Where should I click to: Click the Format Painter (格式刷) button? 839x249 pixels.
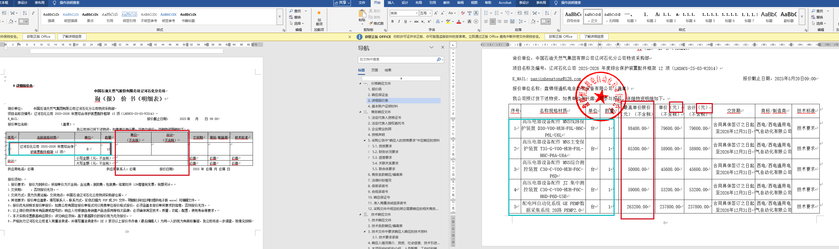pos(376,23)
